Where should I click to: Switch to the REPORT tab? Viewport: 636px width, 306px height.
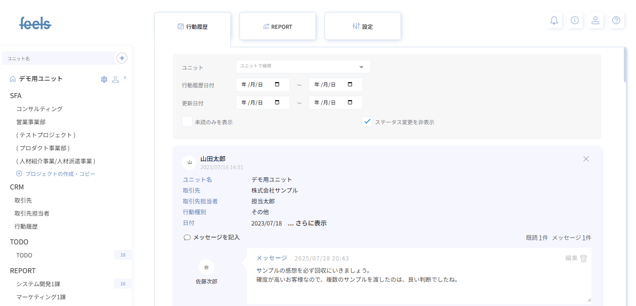point(278,27)
